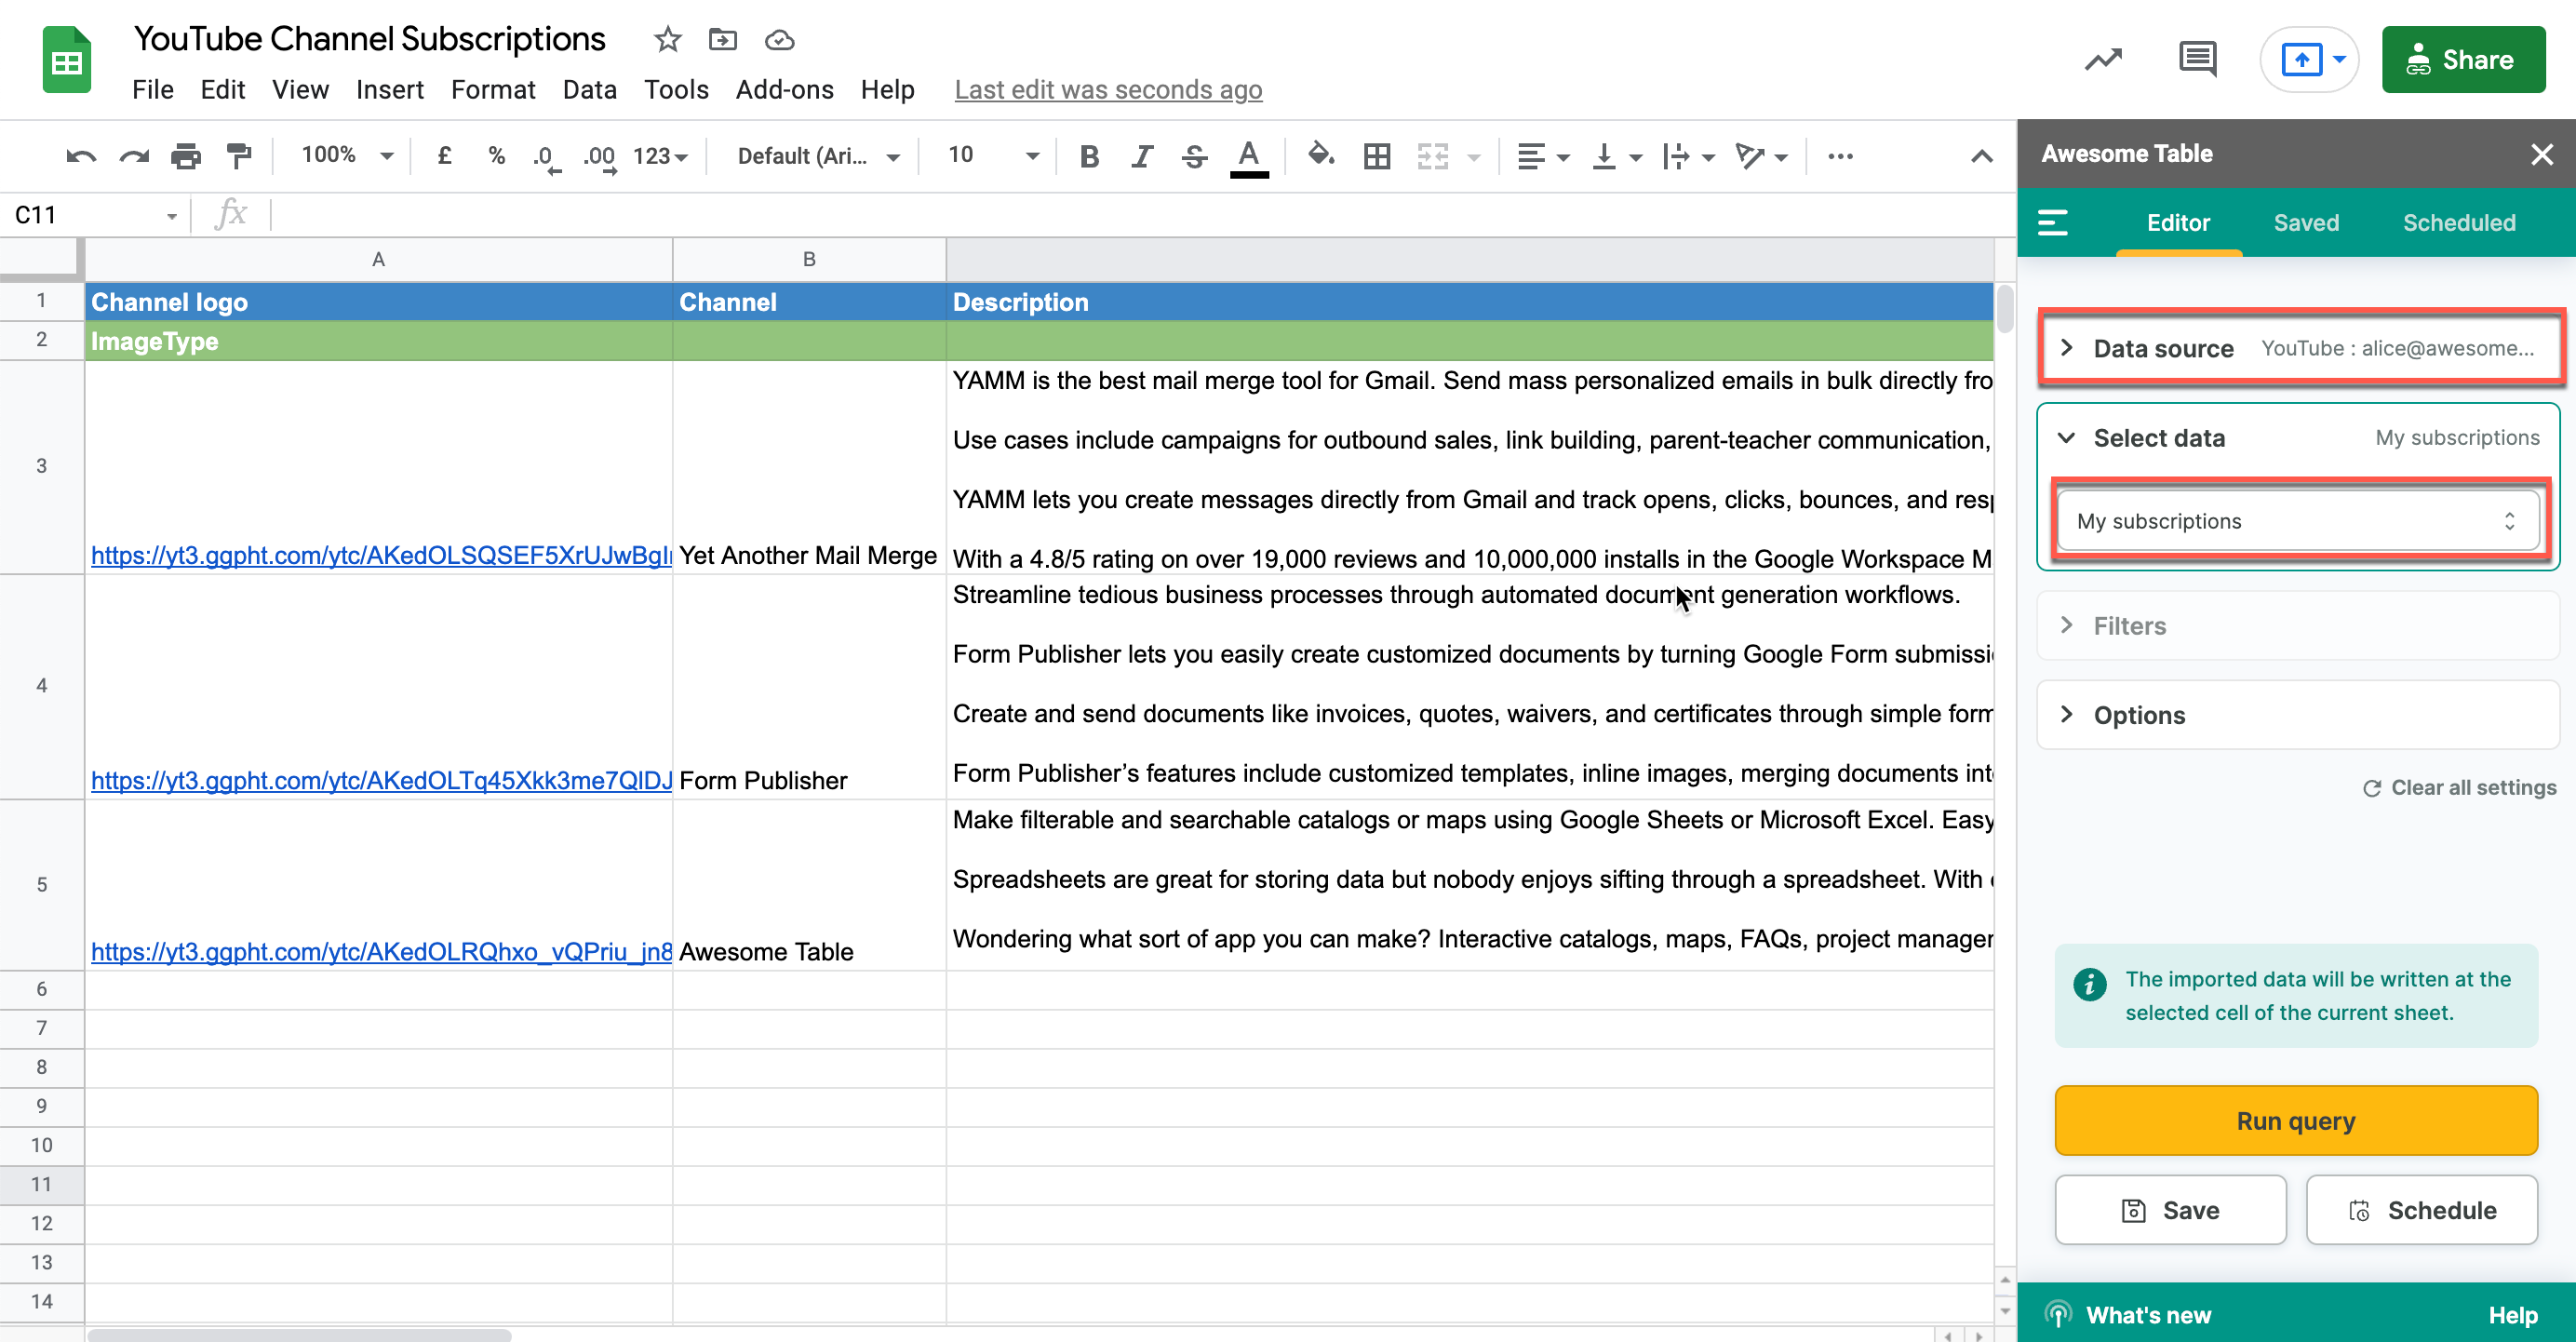The image size is (2576, 1342).
Task: Click the Run query button
Action: (2296, 1121)
